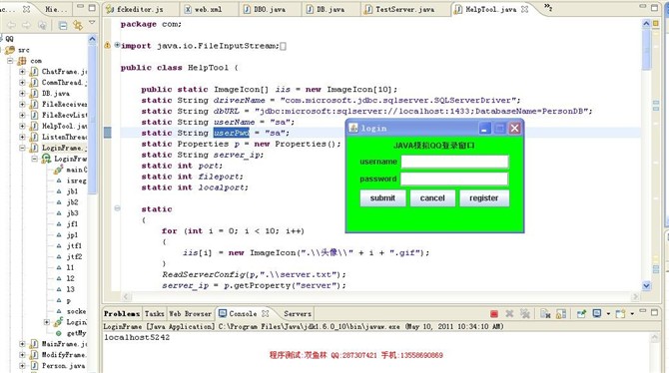Minimize the Package Explorer panel
This screenshot has height=373, width=669.
(80, 6)
